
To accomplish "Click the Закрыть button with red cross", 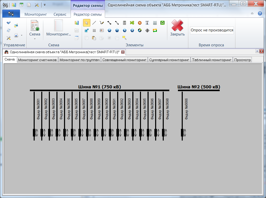I will coord(177,28).
